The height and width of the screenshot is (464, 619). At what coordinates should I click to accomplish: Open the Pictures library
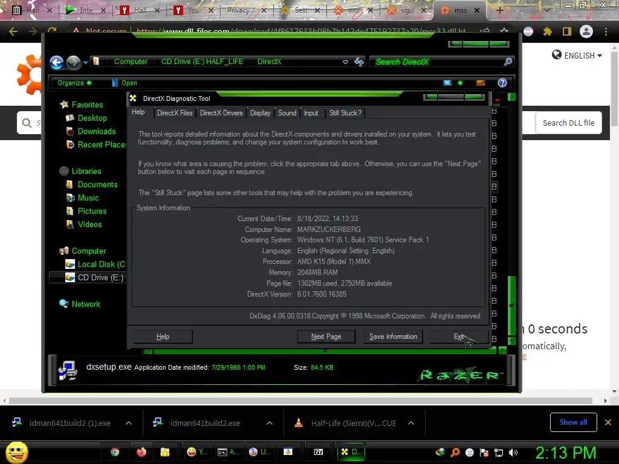(x=92, y=211)
